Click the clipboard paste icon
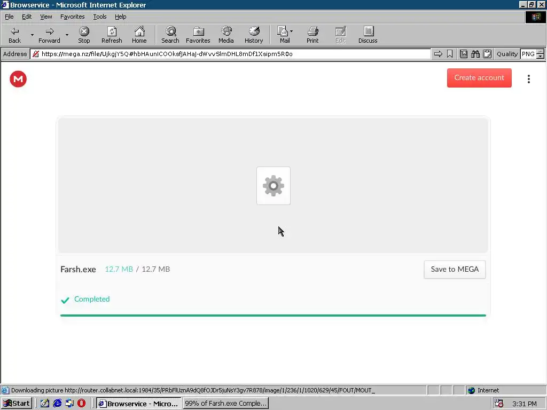The image size is (547, 410). pyautogui.click(x=487, y=54)
